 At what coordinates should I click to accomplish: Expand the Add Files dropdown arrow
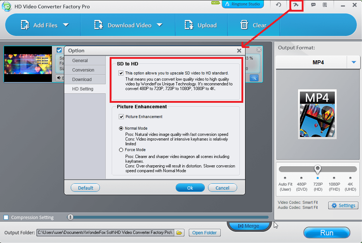click(66, 25)
